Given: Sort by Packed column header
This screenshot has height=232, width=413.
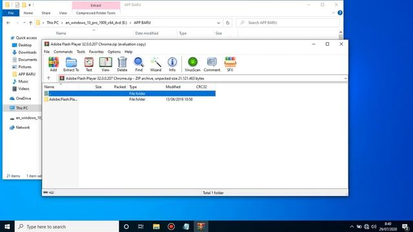Looking at the screenshot, I should click(x=120, y=87).
